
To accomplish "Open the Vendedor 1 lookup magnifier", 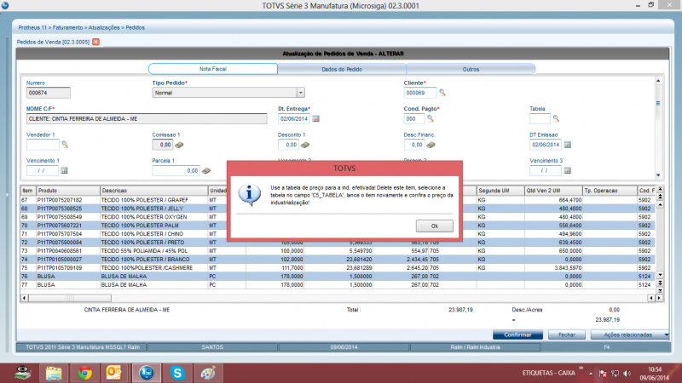I will pyautogui.click(x=65, y=144).
